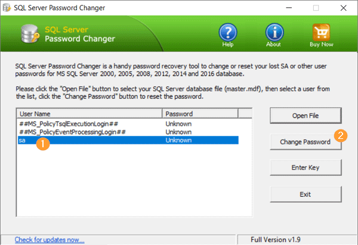358x245 pixels.
Task: Click the Enter Key button
Action: 307,168
